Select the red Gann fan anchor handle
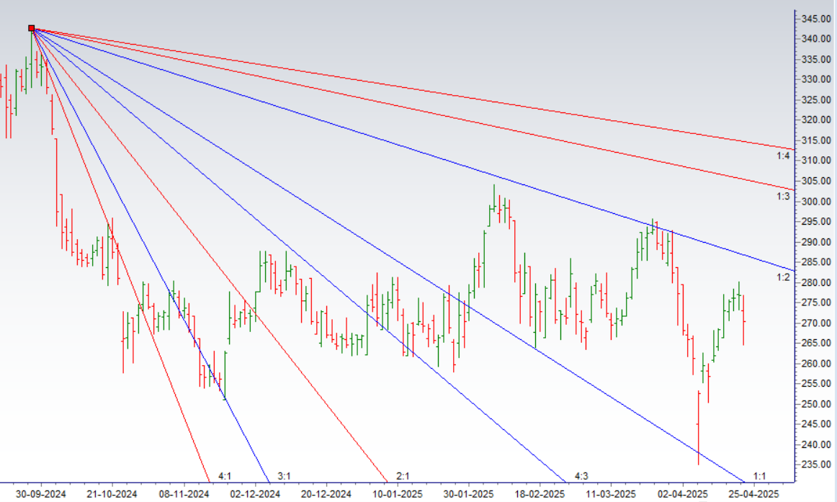This screenshot has height=502, width=837. coord(30,29)
